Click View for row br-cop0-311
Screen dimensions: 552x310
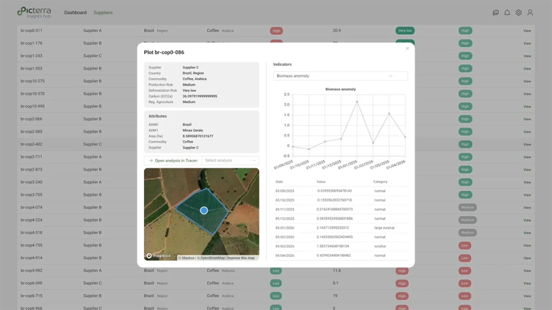click(x=527, y=31)
